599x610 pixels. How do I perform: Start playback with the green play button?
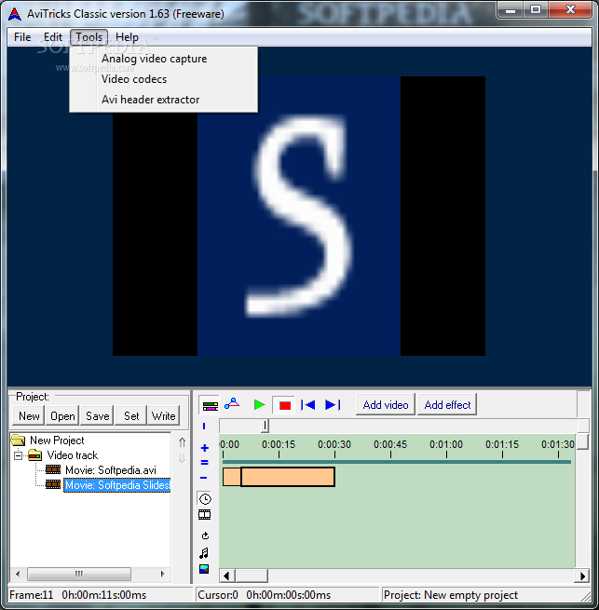(x=259, y=405)
